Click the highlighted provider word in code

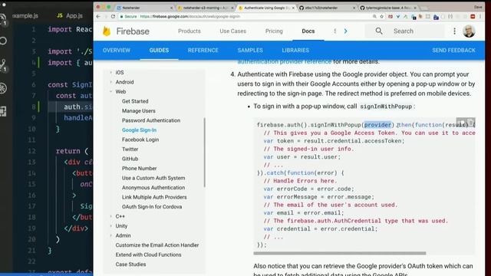pos(377,125)
